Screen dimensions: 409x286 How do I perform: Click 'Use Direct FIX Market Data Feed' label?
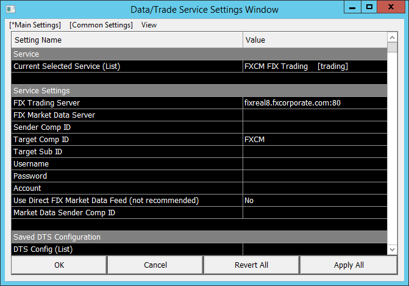(106, 201)
